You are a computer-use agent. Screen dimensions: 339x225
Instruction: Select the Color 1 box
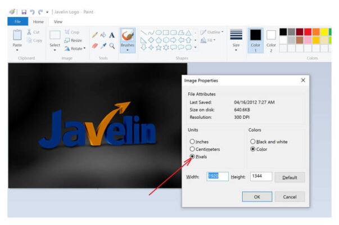(x=256, y=40)
